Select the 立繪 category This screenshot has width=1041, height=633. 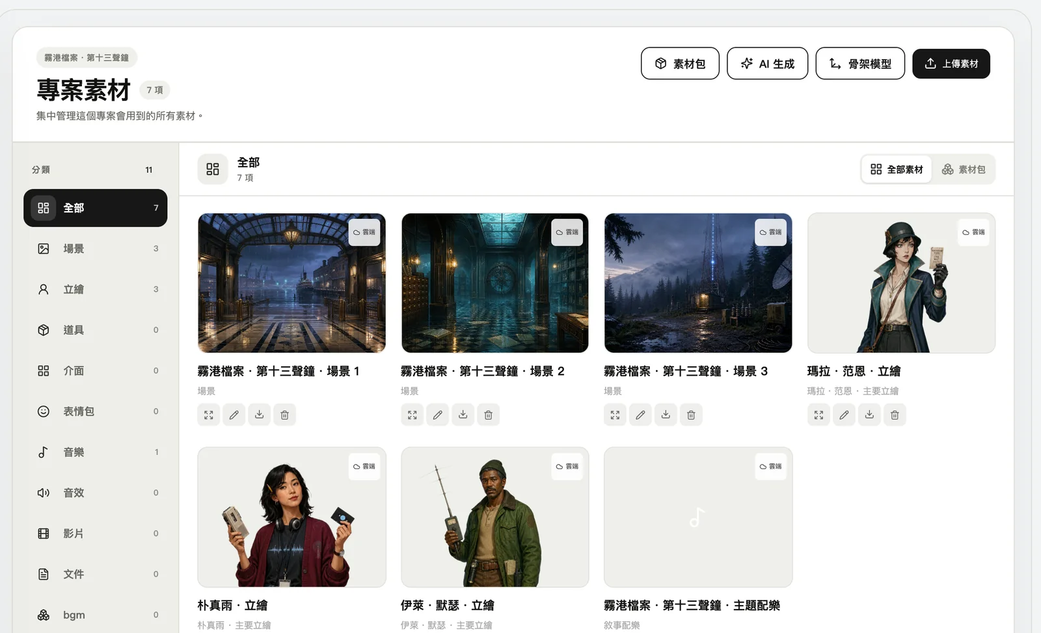(96, 289)
